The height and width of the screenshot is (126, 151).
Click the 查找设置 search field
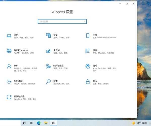62,21
